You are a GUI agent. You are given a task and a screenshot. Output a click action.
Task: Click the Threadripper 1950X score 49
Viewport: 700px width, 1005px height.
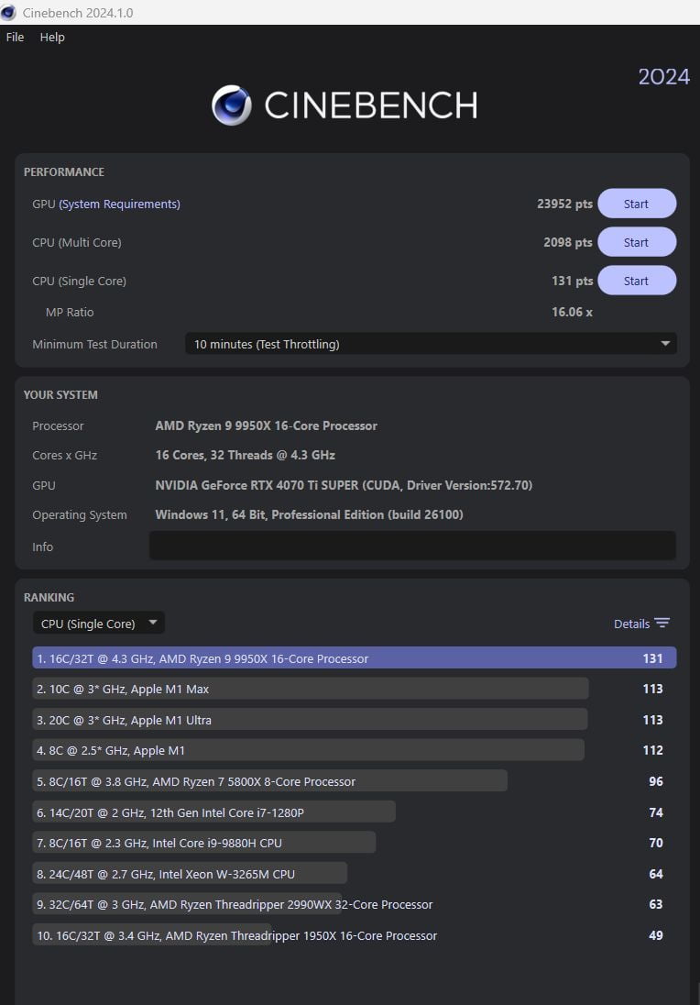[656, 935]
